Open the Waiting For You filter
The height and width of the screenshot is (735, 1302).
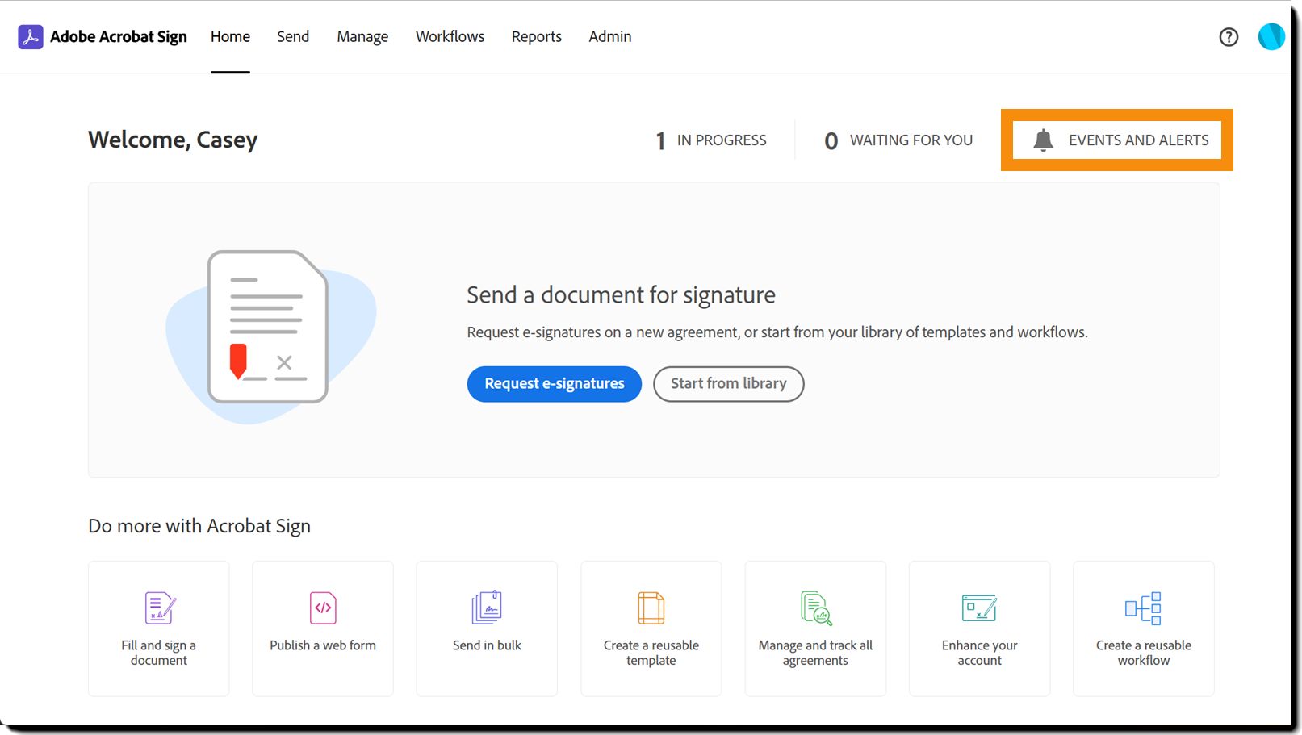(898, 140)
